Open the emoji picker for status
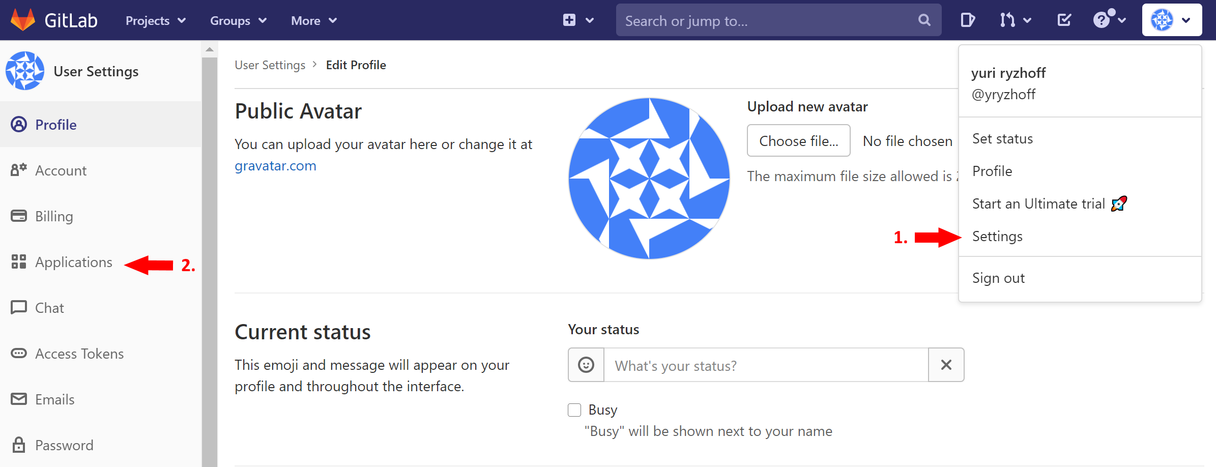Screen dimensions: 1216x467 coord(586,365)
